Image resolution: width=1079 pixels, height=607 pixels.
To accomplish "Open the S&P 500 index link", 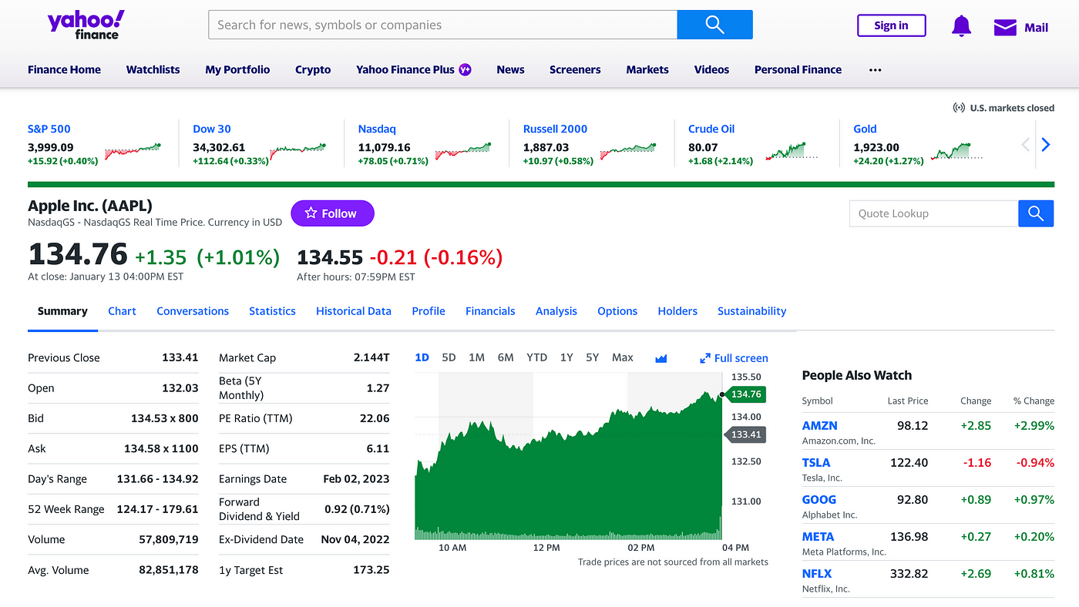I will coord(49,129).
